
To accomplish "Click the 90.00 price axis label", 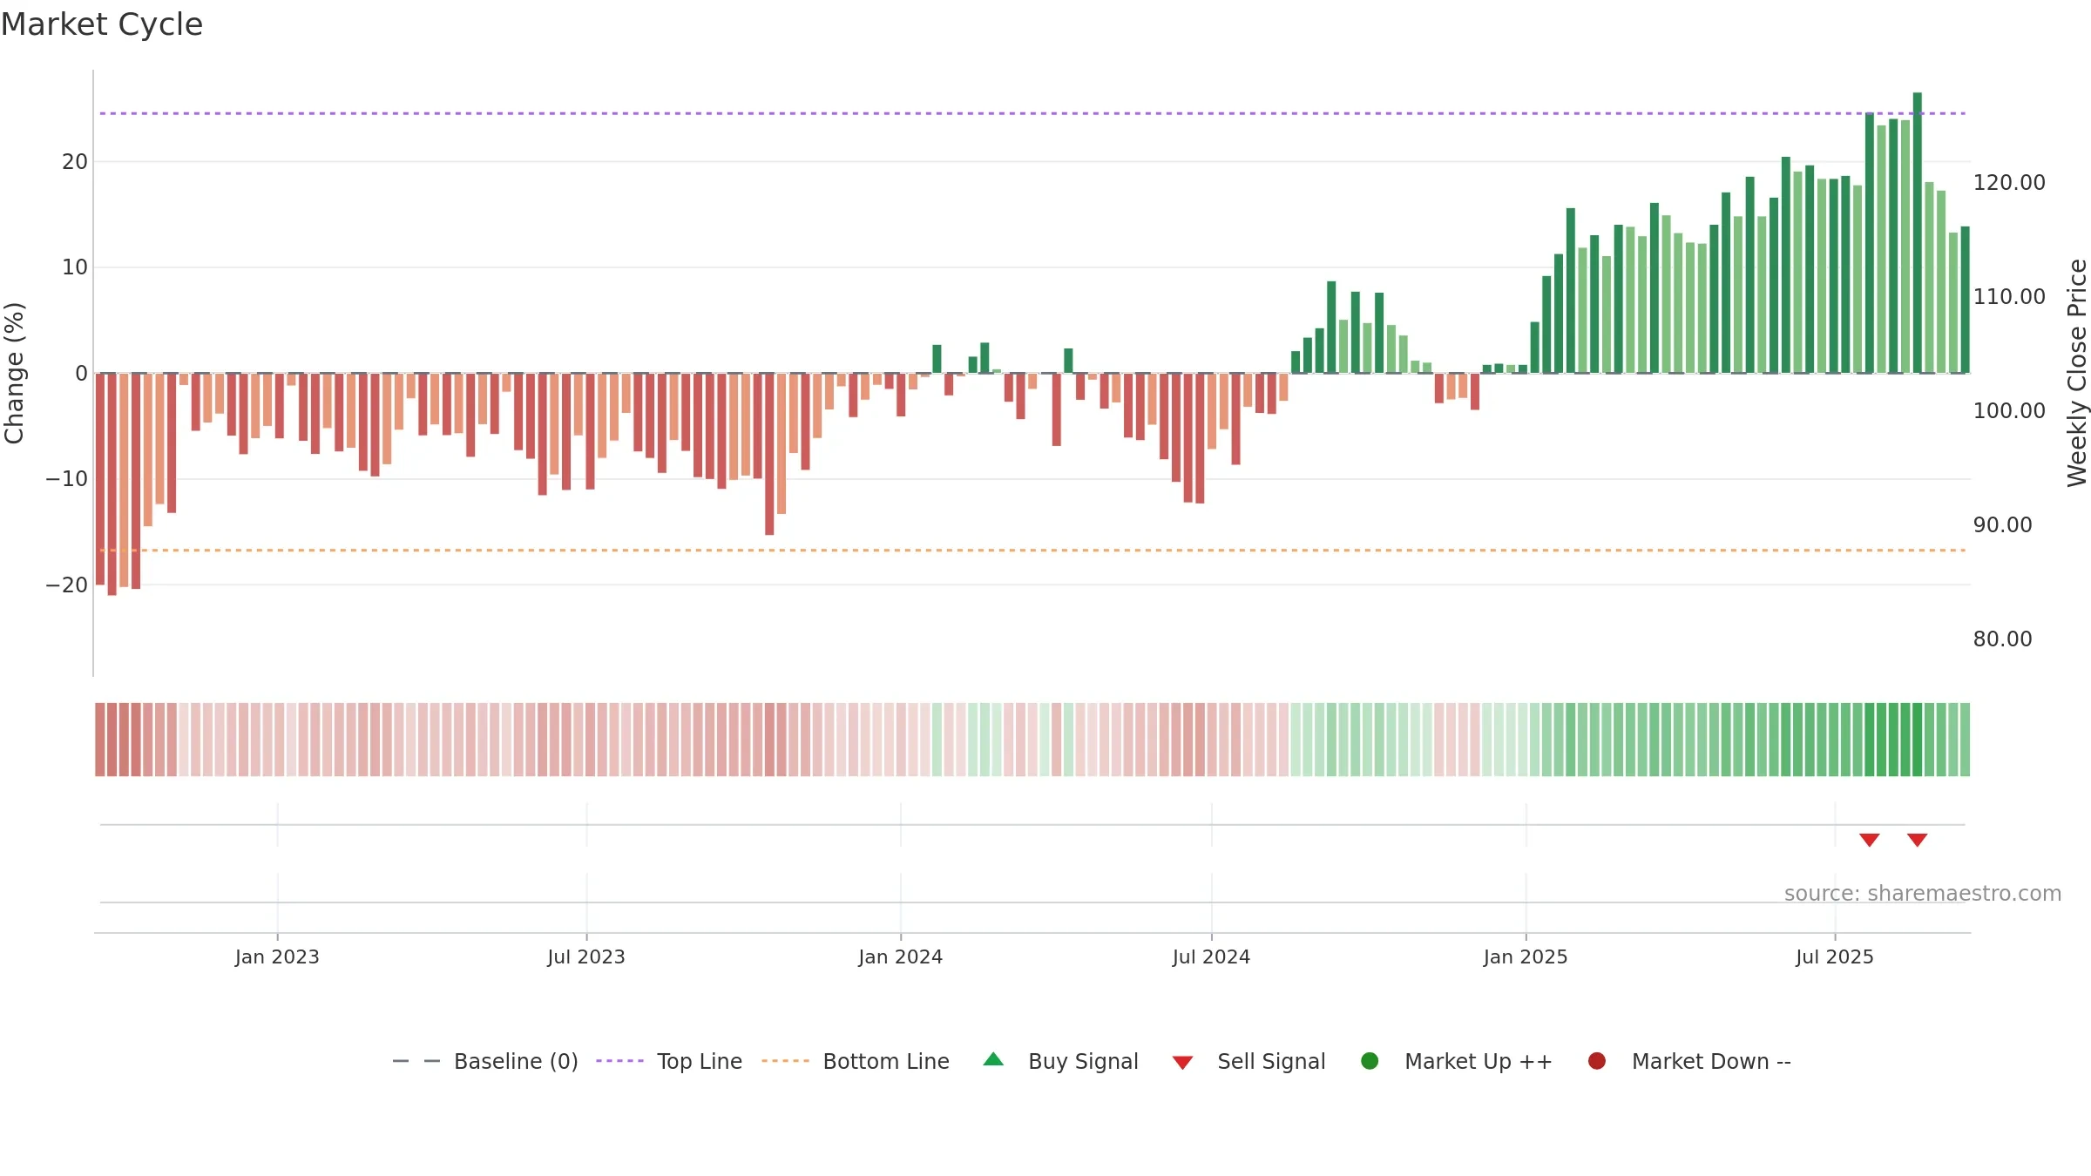I will click(x=2002, y=524).
